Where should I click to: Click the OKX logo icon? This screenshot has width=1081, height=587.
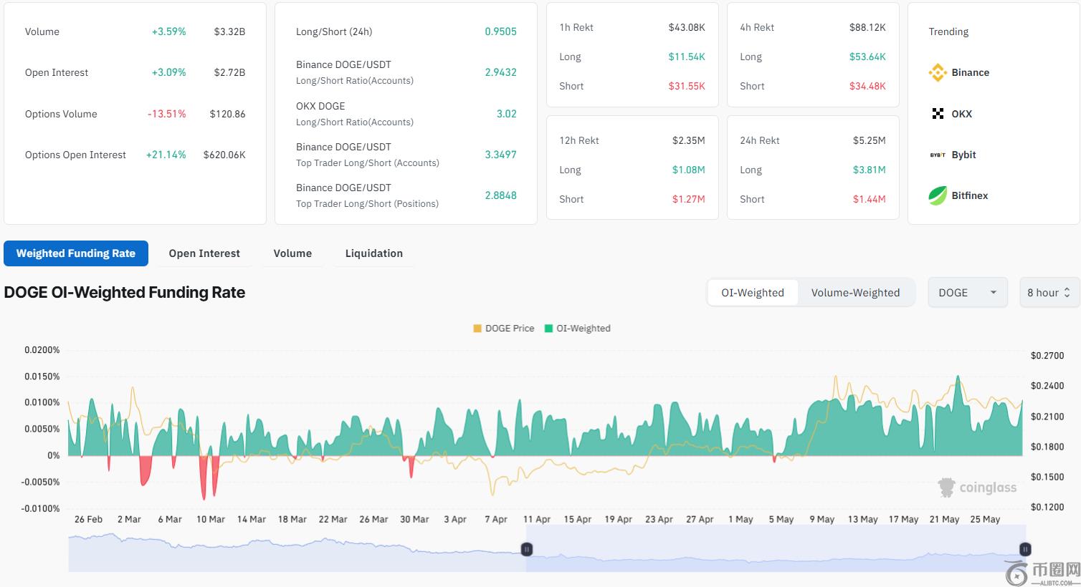click(x=938, y=114)
